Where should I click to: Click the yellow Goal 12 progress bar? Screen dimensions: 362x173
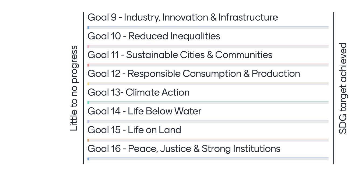click(208, 84)
